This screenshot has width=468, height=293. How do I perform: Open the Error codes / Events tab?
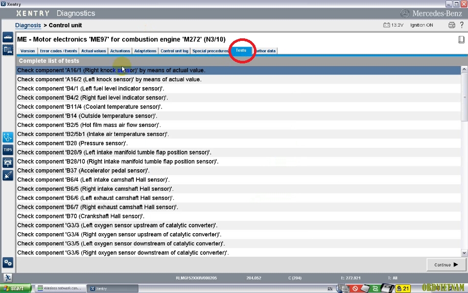[58, 51]
